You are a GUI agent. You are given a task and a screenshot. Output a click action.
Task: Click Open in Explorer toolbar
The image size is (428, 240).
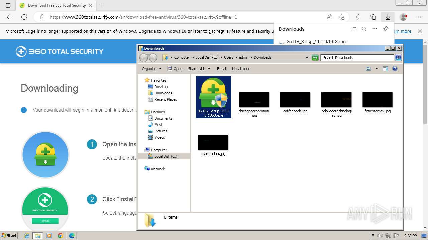(x=175, y=69)
